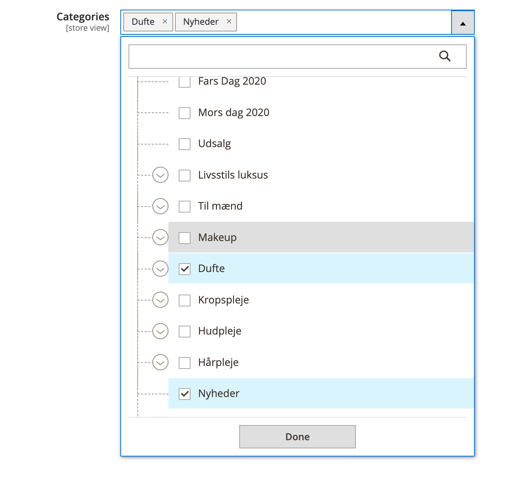Screen dimensions: 522x482
Task: Uncheck the Dufte checkbox
Action: click(185, 269)
